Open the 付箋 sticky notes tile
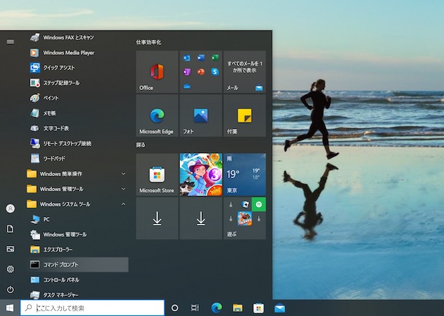 245,116
